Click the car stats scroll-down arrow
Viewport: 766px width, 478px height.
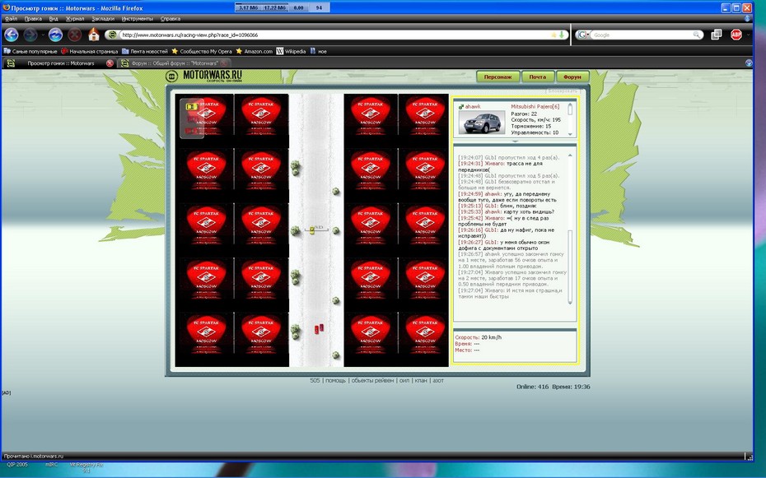click(570, 133)
